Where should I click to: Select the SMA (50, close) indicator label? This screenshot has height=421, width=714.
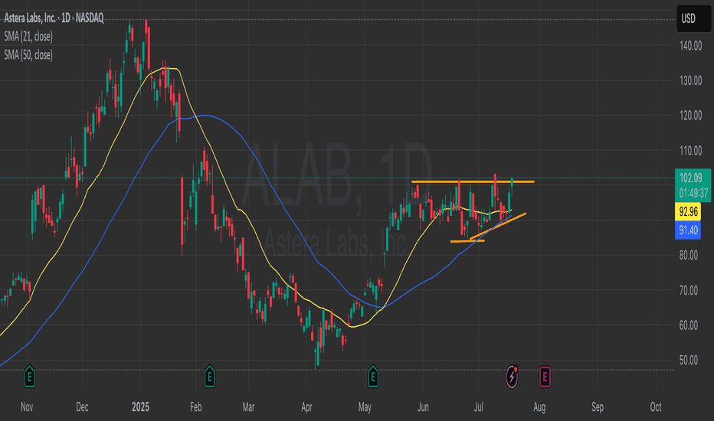coord(28,55)
